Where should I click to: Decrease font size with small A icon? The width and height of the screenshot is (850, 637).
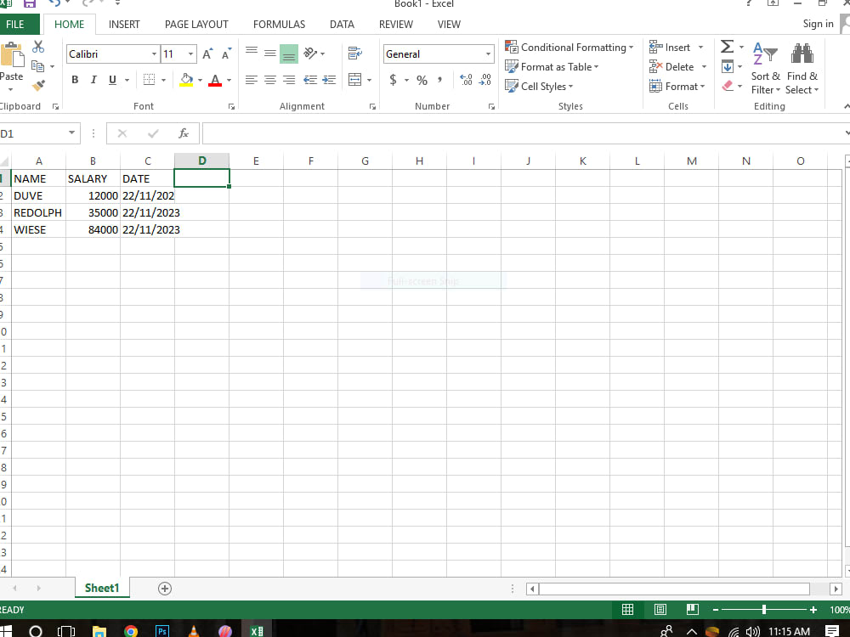(x=226, y=54)
